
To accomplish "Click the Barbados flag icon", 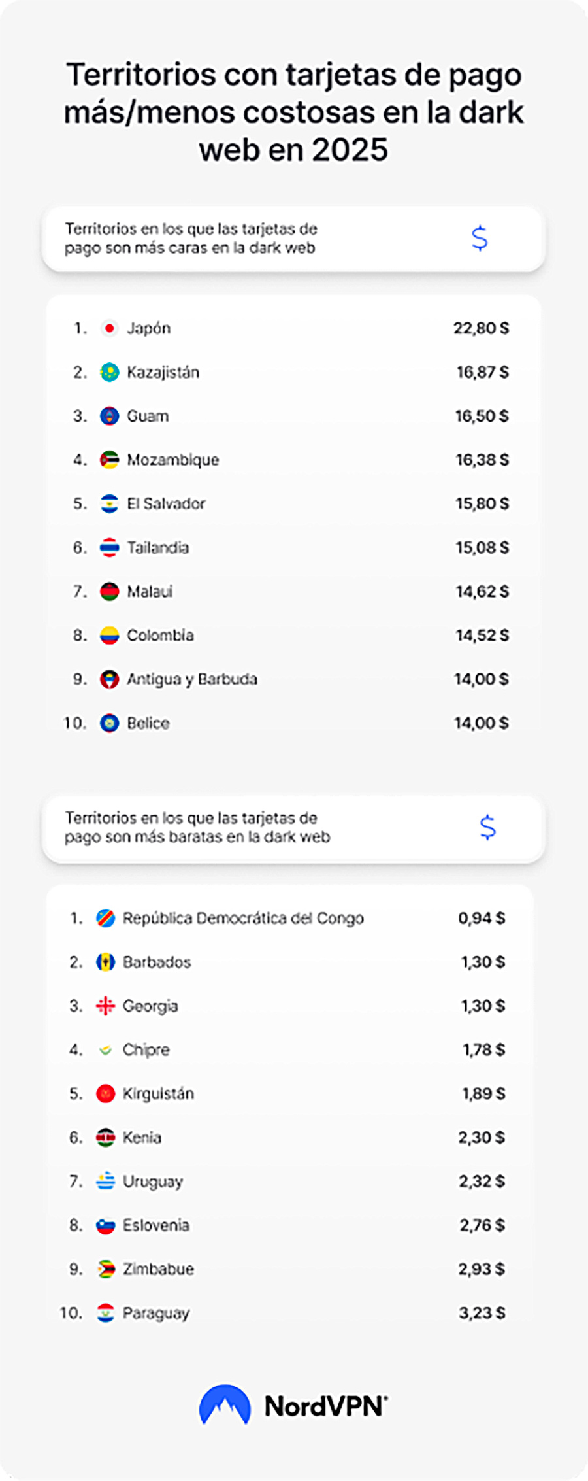I will [105, 962].
